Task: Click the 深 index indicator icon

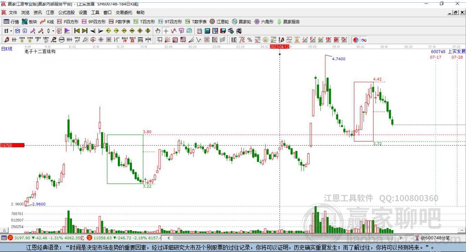Action: (x=90, y=238)
